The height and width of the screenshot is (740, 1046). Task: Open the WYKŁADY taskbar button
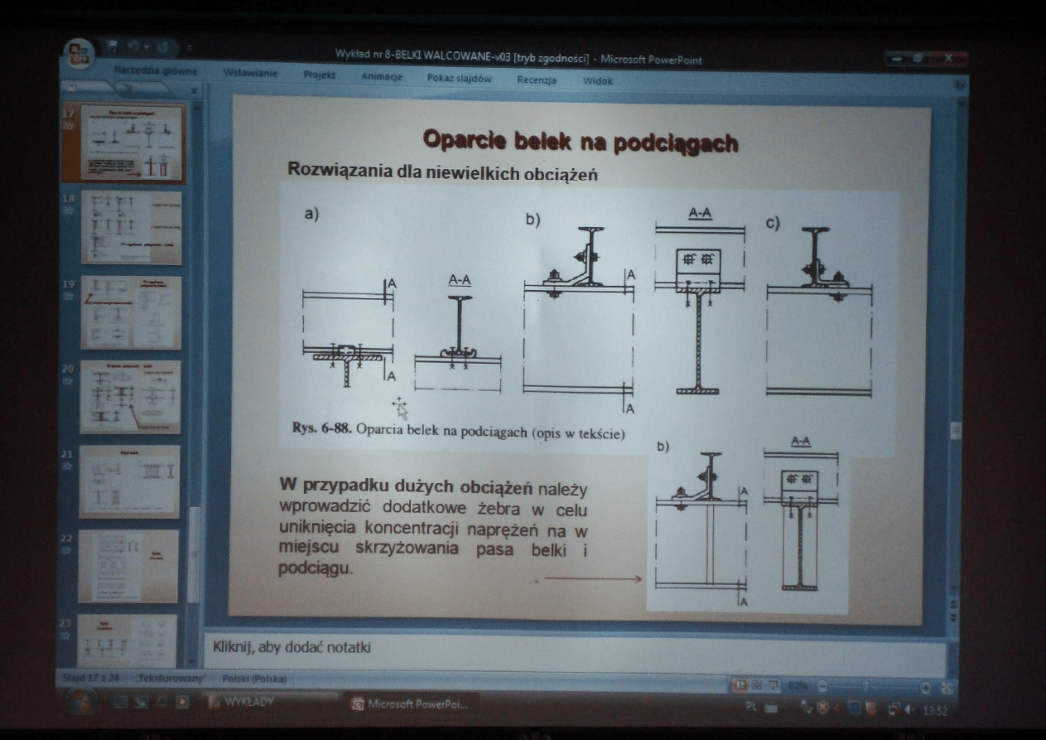coord(248,701)
